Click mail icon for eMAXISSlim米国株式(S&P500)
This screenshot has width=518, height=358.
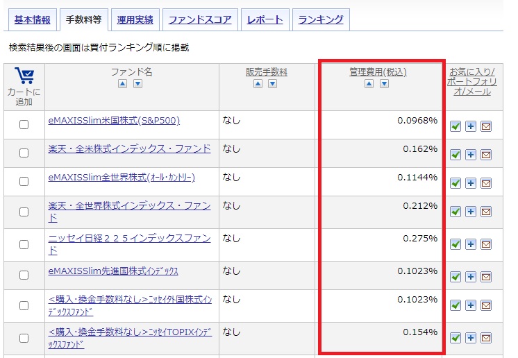tap(486, 126)
